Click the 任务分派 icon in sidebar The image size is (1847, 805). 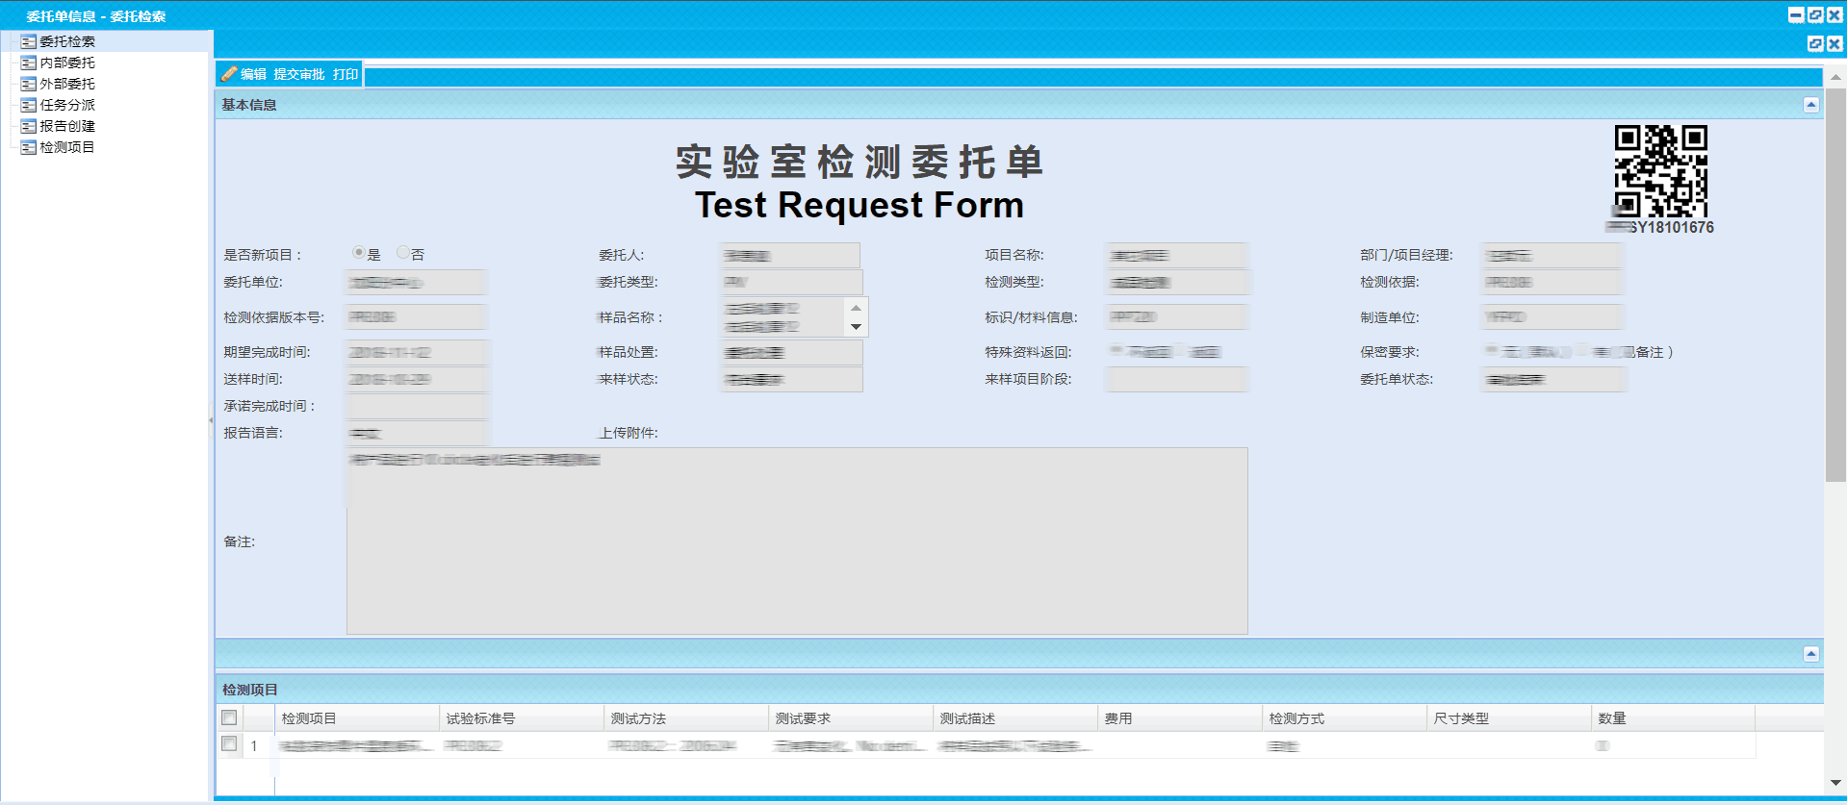tap(29, 105)
